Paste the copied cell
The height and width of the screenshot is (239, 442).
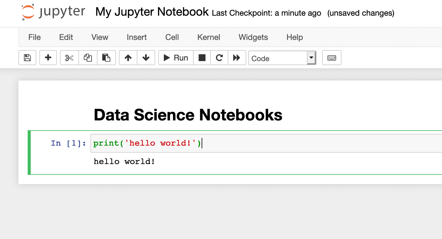[106, 57]
